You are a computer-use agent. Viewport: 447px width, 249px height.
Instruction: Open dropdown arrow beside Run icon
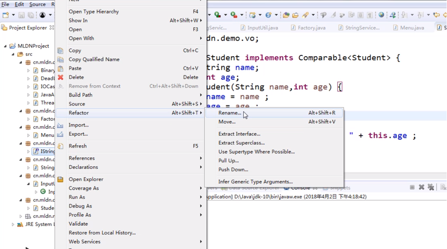(x=225, y=15)
